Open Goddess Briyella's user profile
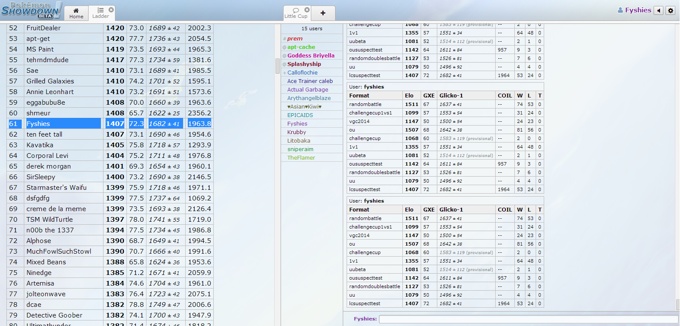Viewport: 680px width, 326px height. 311,56
